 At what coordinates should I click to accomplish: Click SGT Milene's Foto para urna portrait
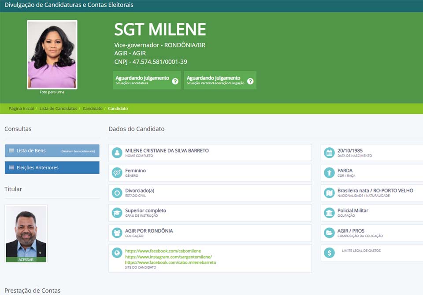(52, 55)
